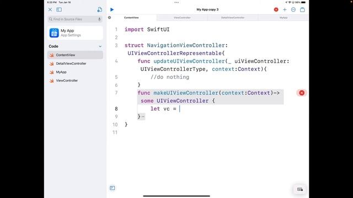Click 'updateUIViewController' function name

click(189, 61)
